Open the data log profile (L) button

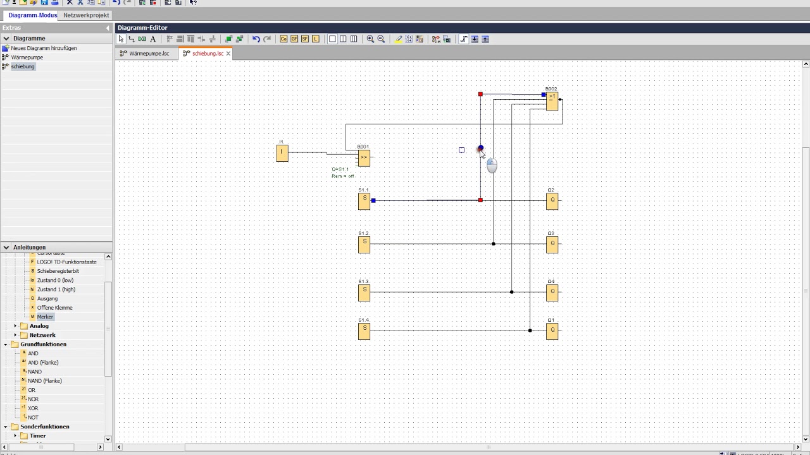pyautogui.click(x=316, y=39)
